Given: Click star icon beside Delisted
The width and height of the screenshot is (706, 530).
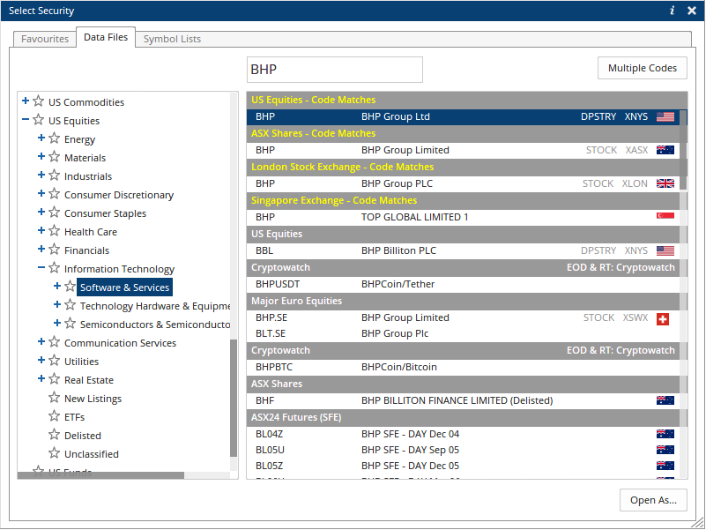Looking at the screenshot, I should click(55, 434).
